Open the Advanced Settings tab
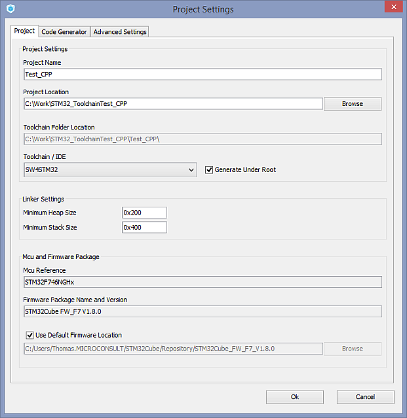The width and height of the screenshot is (407, 418). coord(120,31)
